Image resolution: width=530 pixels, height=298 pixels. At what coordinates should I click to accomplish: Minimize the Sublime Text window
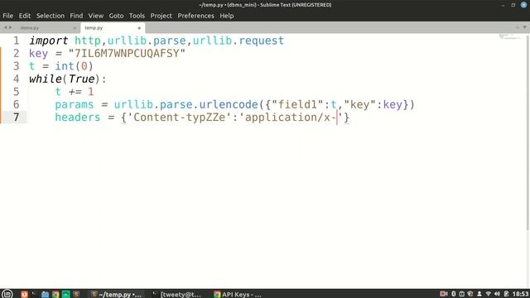point(503,5)
